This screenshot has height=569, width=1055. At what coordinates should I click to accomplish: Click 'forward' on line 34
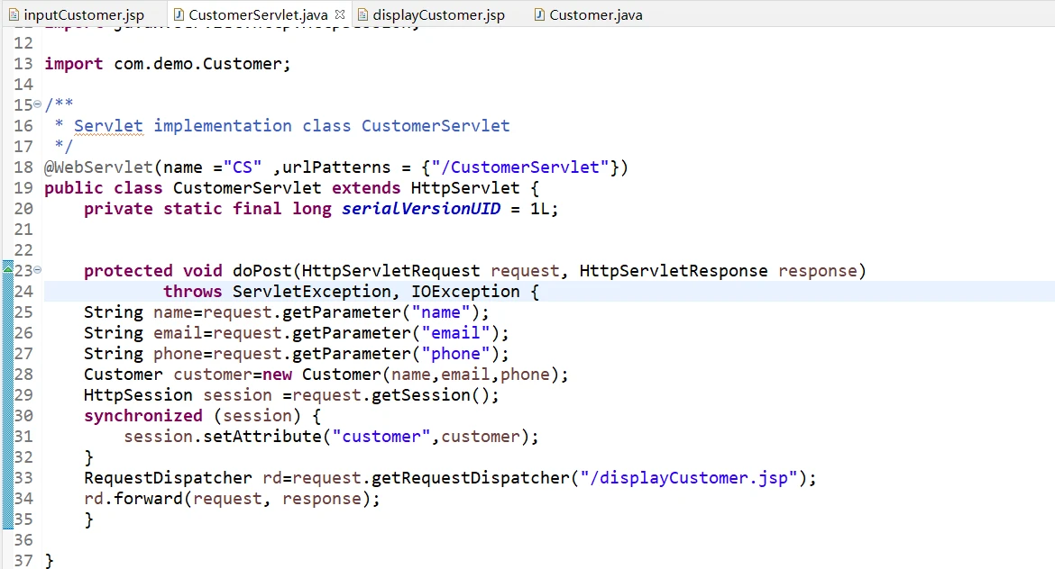pyautogui.click(x=148, y=499)
